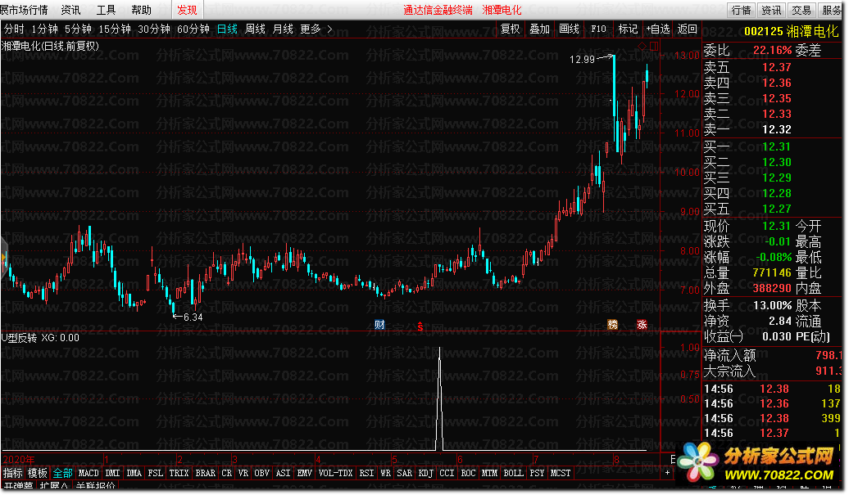Click the U型反转 indicator label
The width and height of the screenshot is (849, 495).
tap(19, 338)
